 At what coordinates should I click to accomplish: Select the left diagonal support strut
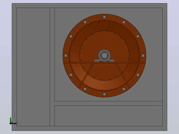(86, 76)
